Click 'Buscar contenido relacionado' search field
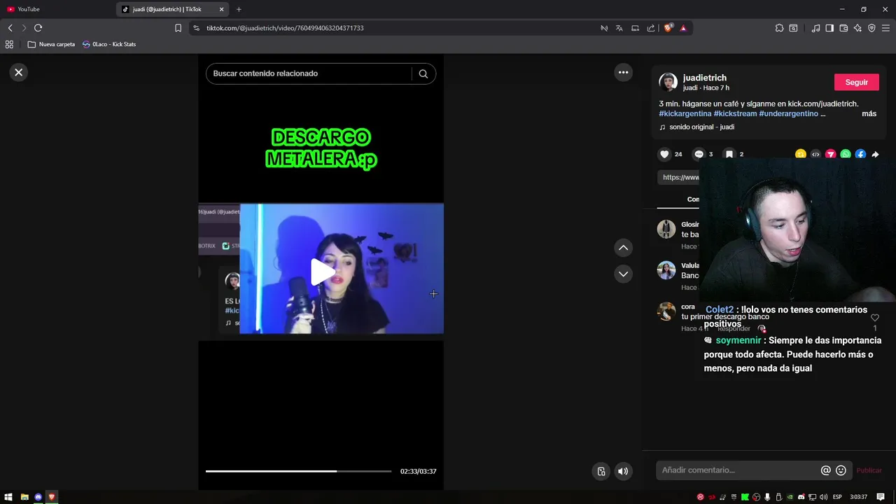This screenshot has height=504, width=896. [x=309, y=73]
